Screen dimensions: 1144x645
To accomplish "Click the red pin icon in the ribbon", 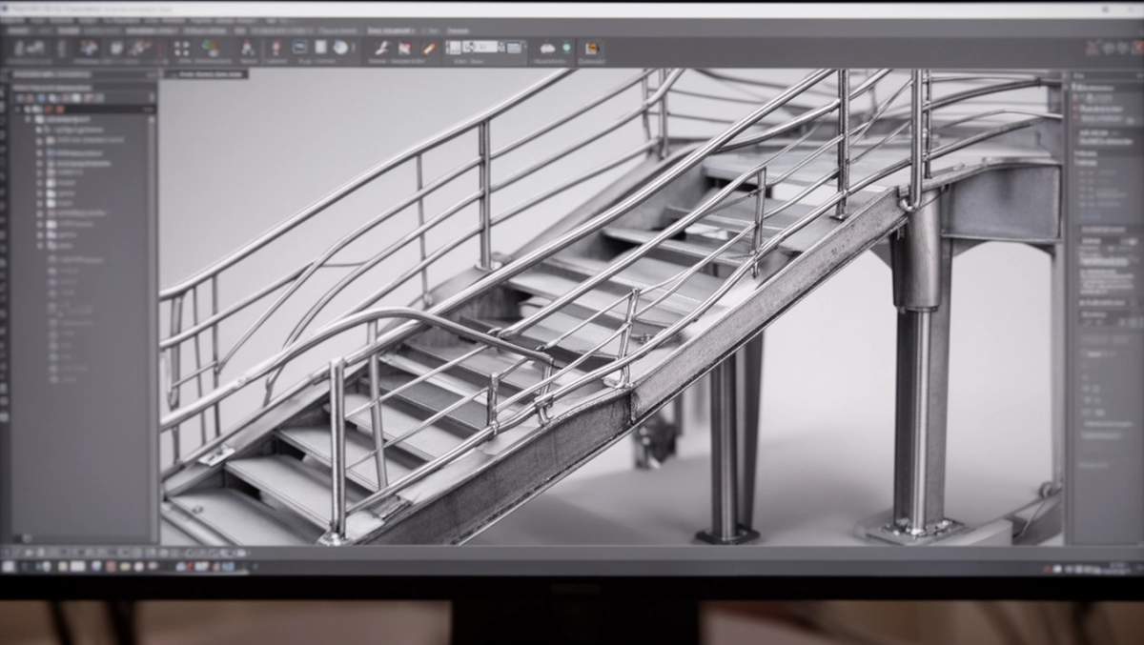I will click(x=276, y=48).
